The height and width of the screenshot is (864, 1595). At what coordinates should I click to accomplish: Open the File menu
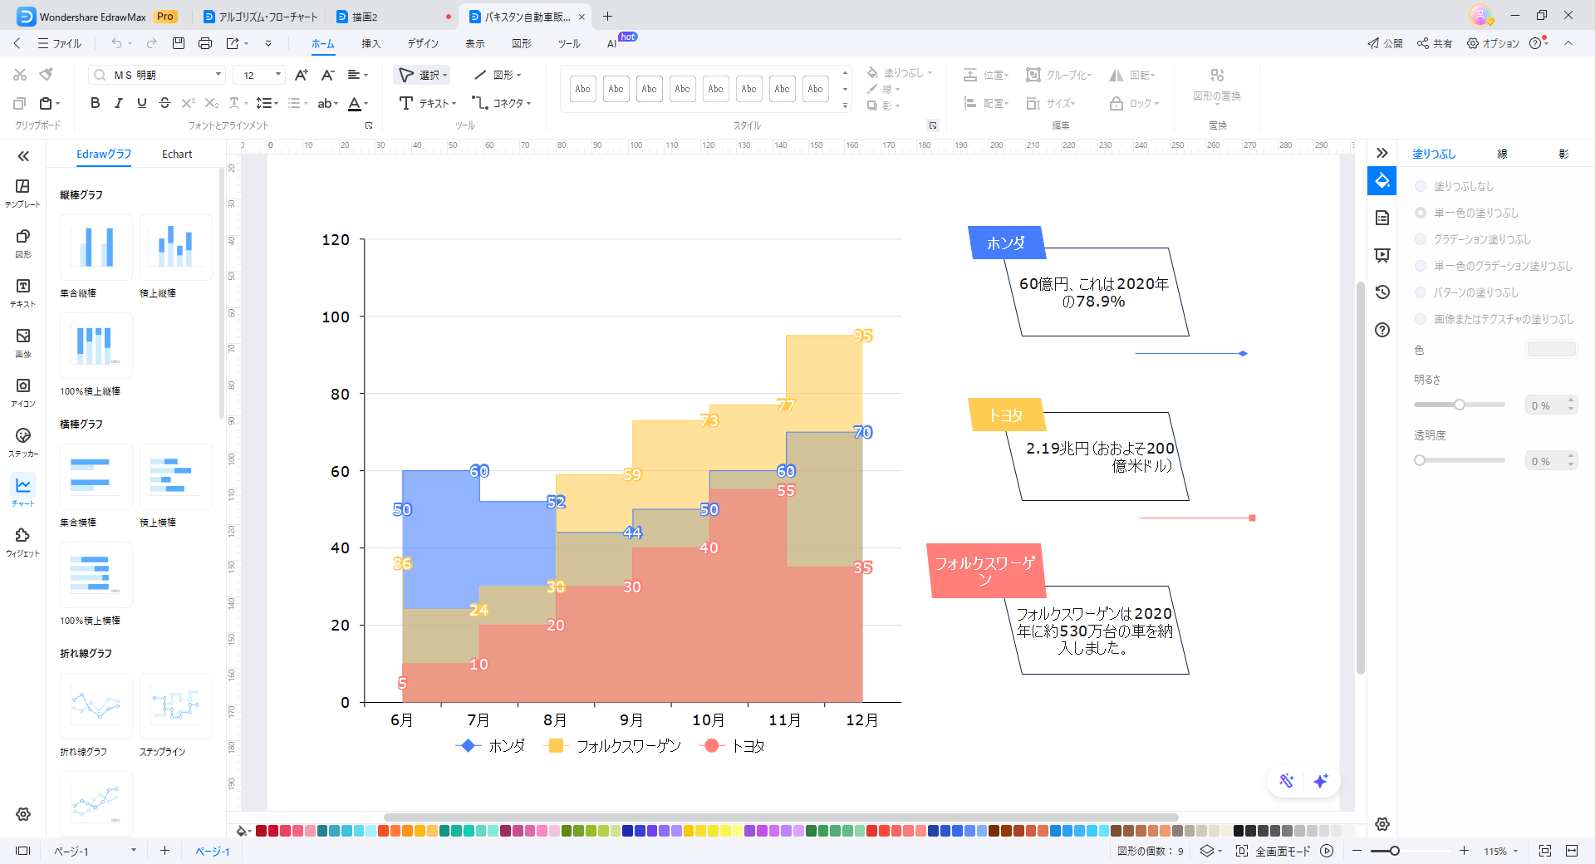point(59,43)
